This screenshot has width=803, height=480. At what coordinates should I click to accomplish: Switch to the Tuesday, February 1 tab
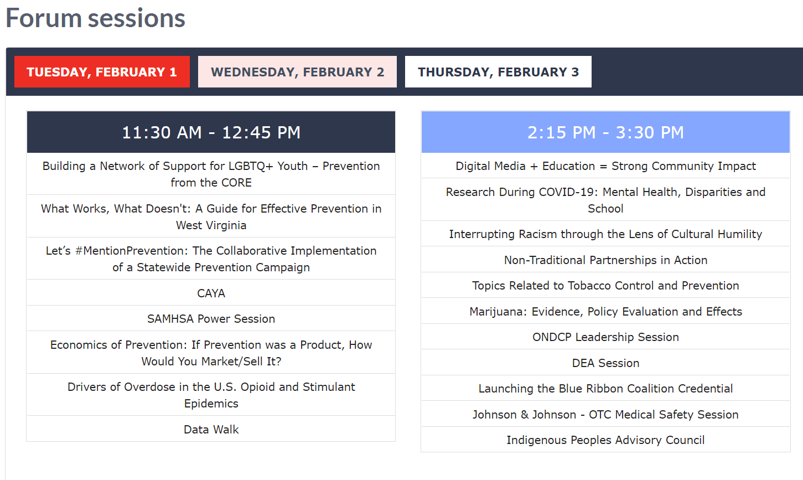click(x=102, y=72)
